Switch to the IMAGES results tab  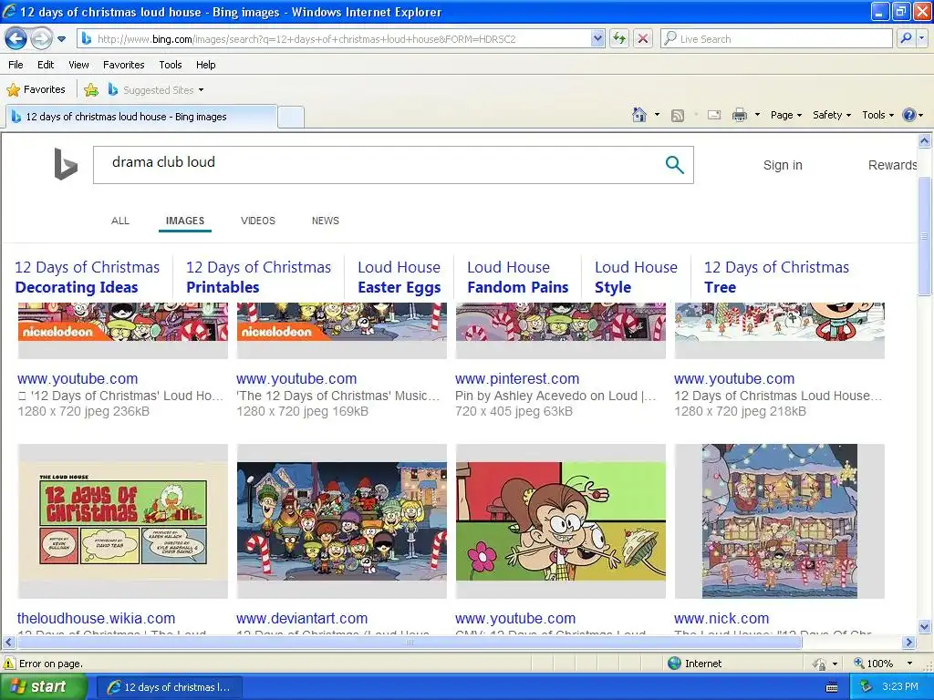(184, 221)
